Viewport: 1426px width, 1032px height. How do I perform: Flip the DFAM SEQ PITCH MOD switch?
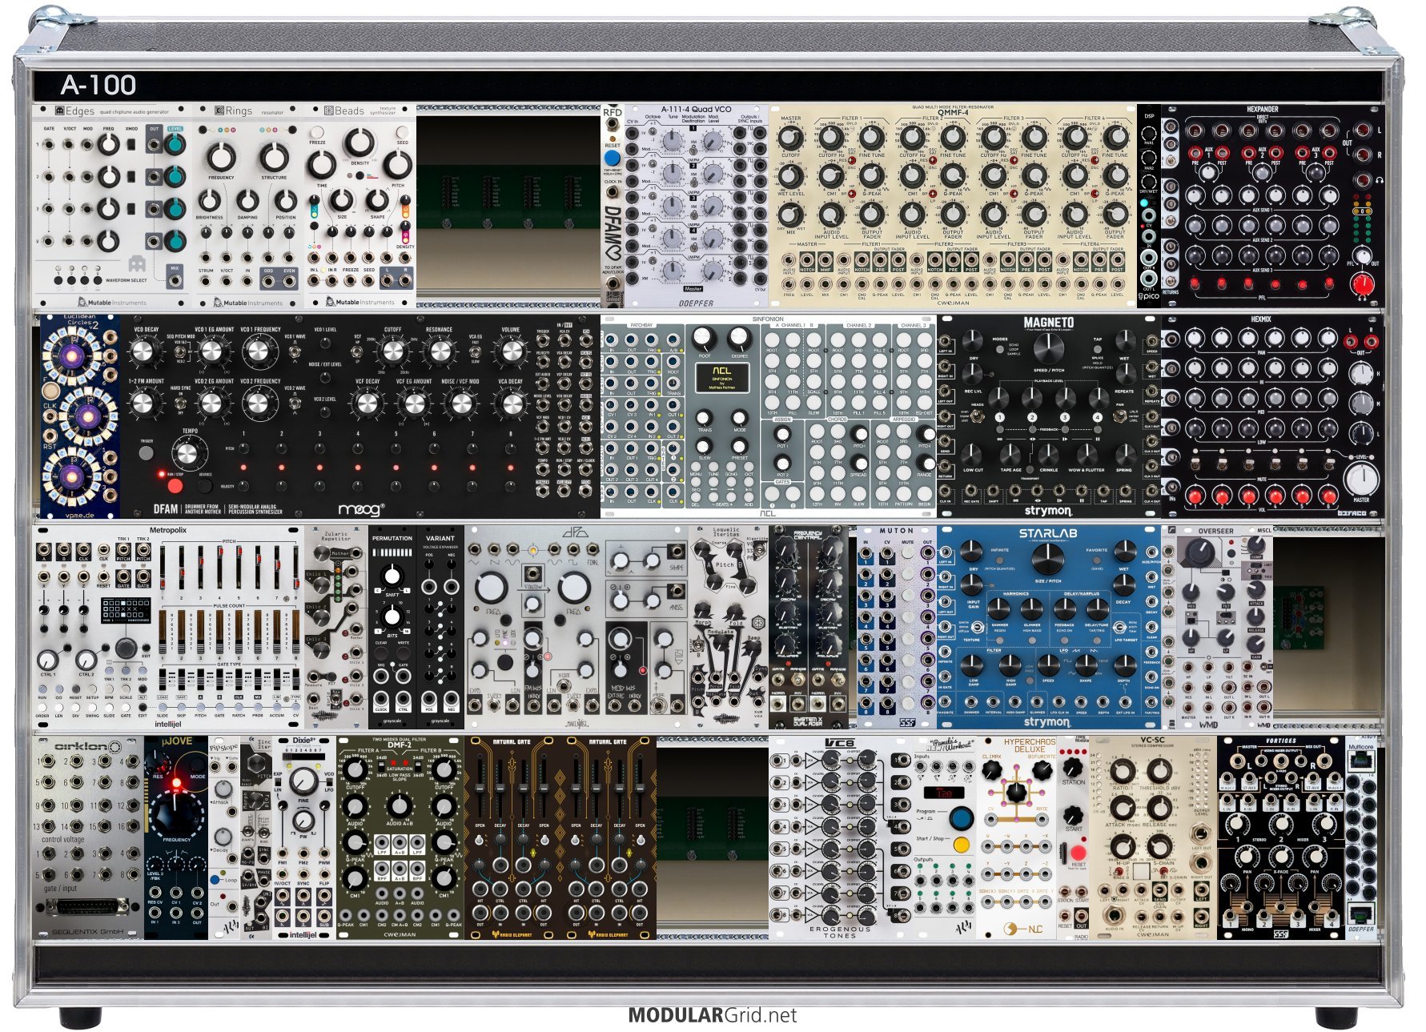[181, 352]
